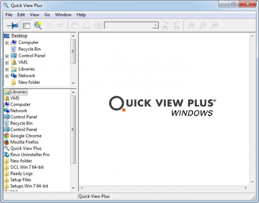Click the zoom in magnifier icon
The width and height of the screenshot is (259, 203).
click(191, 26)
